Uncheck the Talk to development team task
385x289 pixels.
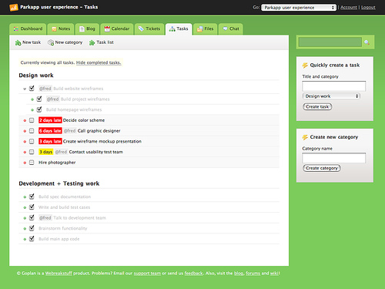(32, 217)
